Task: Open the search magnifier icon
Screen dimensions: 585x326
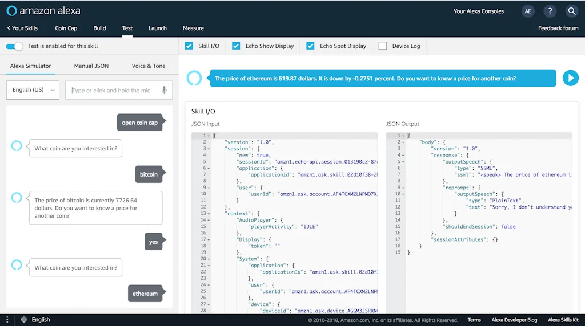Action: pos(571,11)
